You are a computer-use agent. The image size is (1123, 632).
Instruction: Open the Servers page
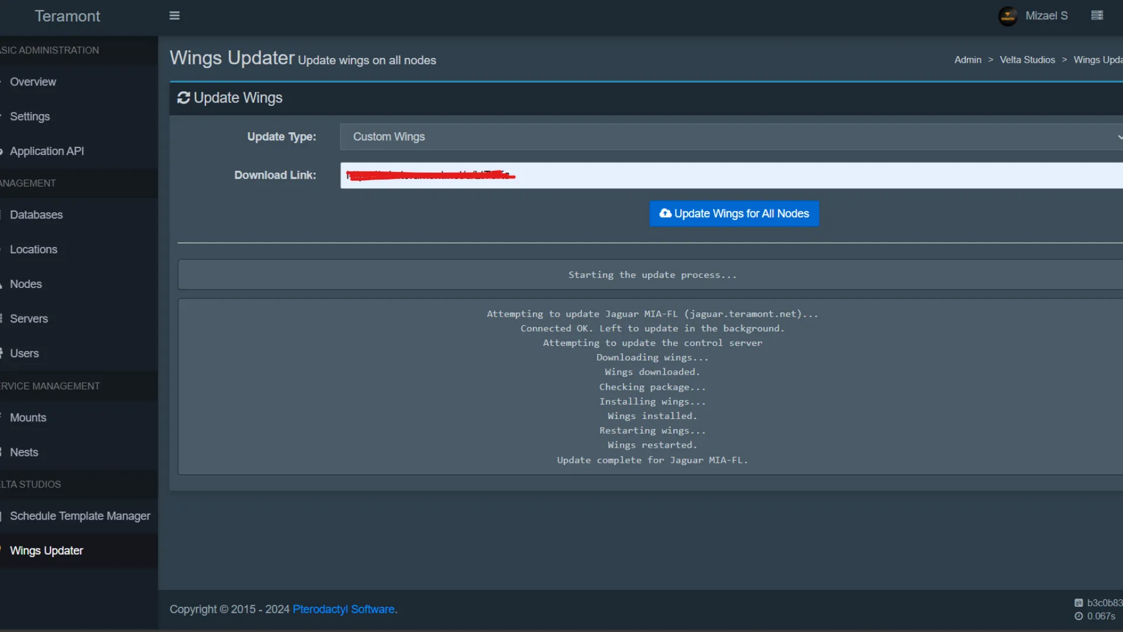tap(29, 318)
